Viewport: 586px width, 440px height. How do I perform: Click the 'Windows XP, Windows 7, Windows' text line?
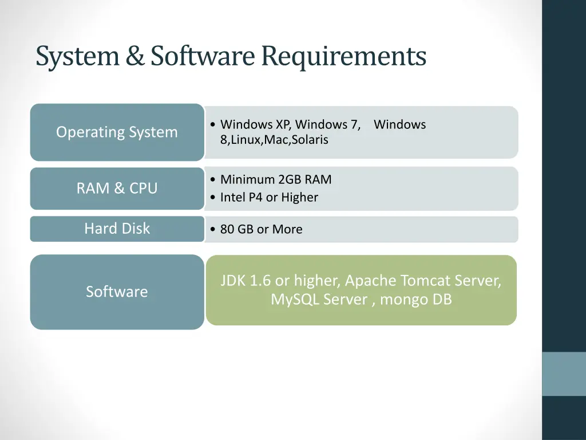click(323, 124)
